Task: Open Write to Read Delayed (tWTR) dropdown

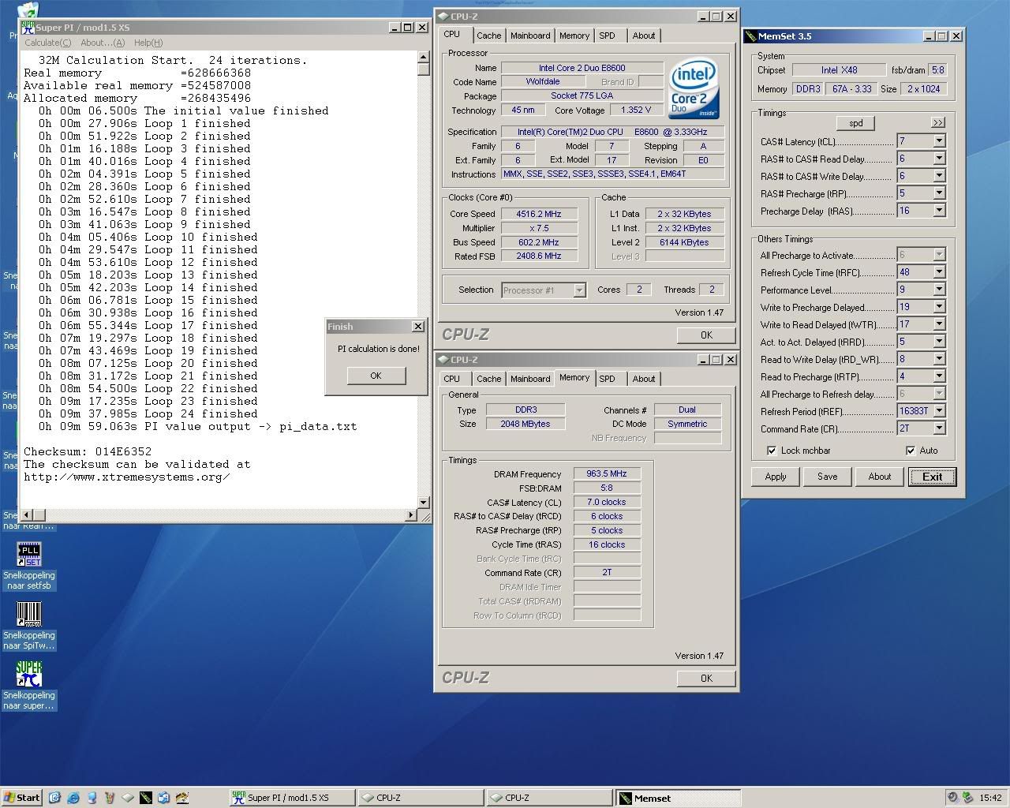Action: pyautogui.click(x=939, y=324)
